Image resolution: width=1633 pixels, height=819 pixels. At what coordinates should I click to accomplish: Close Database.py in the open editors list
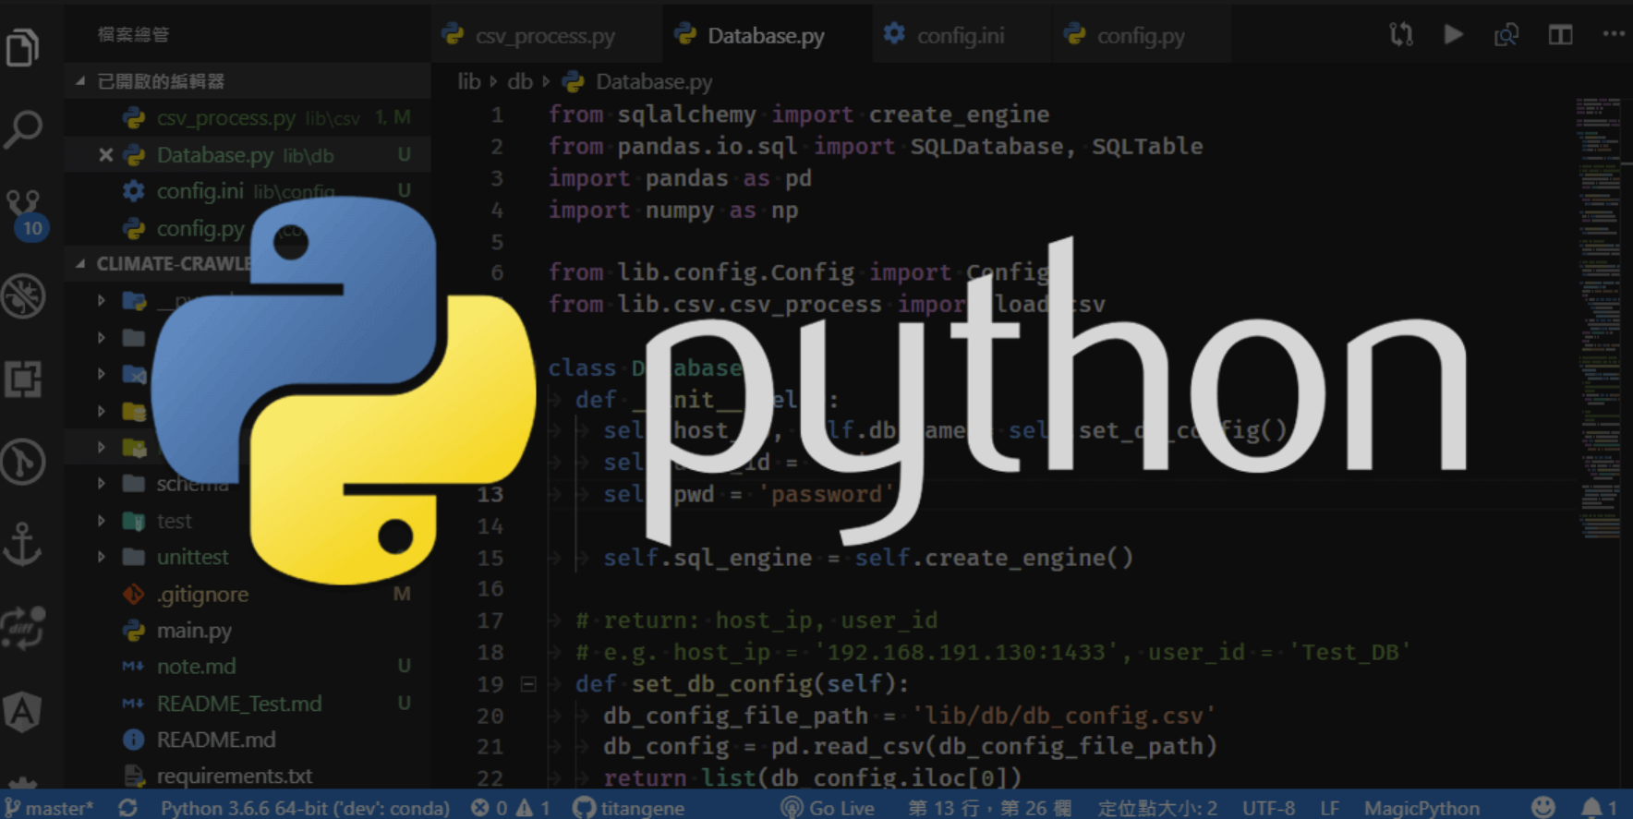(106, 155)
